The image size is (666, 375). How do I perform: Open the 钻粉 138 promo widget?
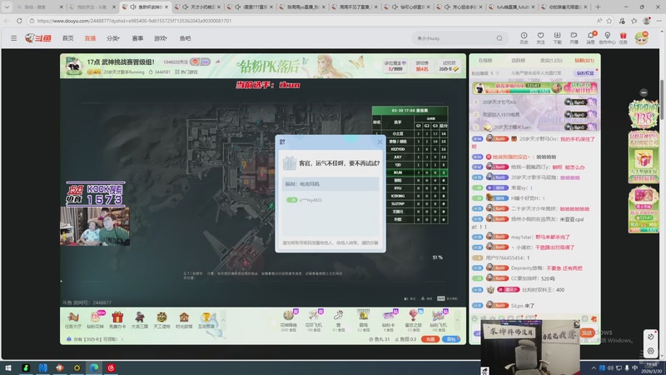point(644,115)
